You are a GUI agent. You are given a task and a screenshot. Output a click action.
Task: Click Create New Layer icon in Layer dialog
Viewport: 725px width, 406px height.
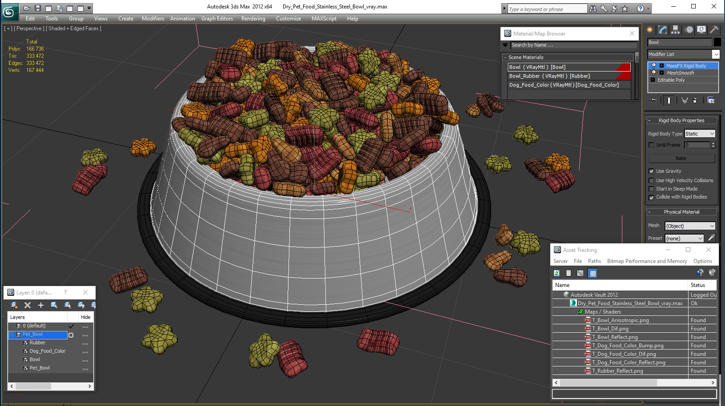14,305
